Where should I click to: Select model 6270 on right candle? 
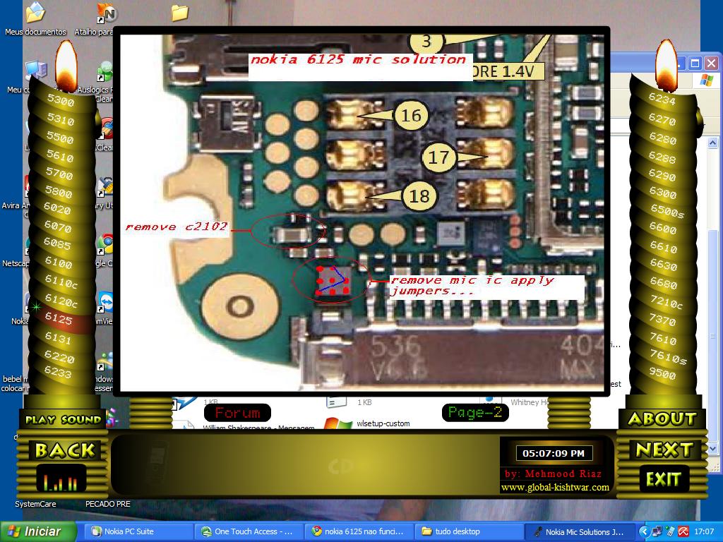pyautogui.click(x=662, y=119)
